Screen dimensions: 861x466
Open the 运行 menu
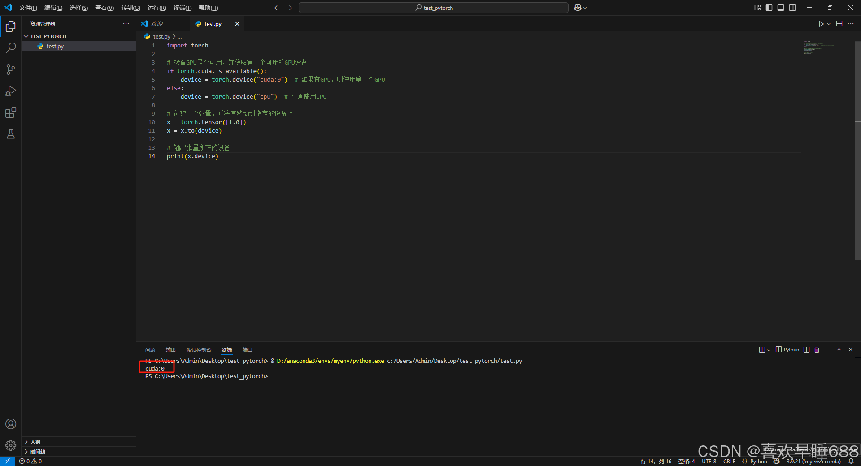(156, 8)
